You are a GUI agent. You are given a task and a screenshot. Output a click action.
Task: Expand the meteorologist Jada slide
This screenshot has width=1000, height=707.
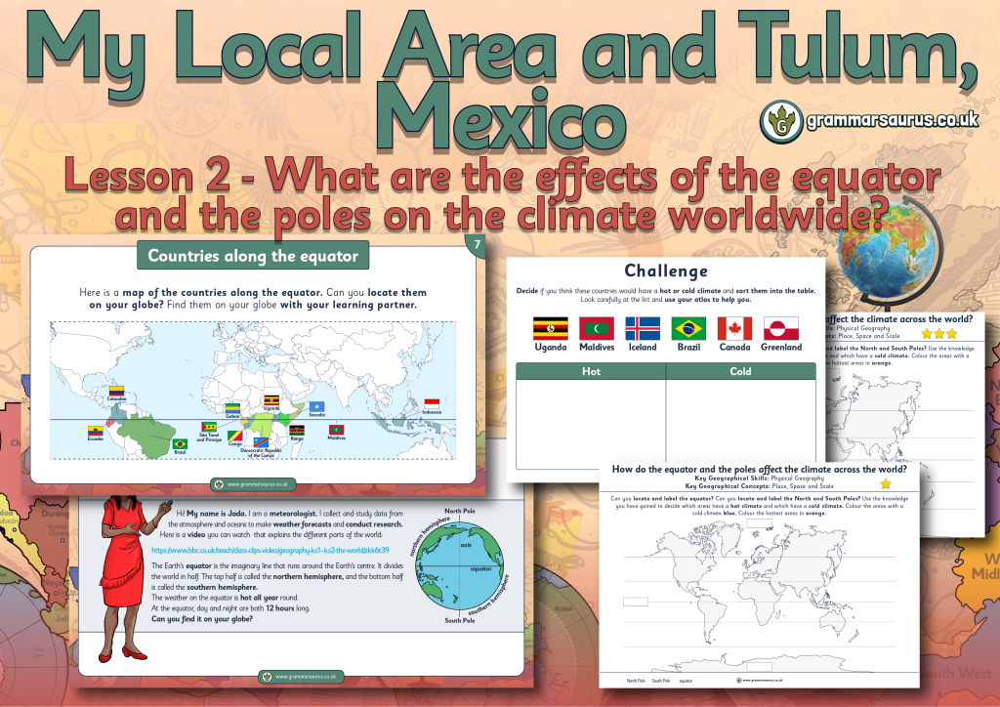click(293, 586)
